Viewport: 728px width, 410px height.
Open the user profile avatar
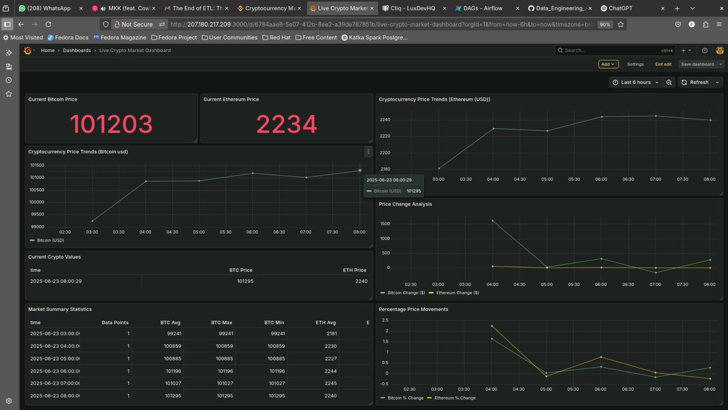719,51
